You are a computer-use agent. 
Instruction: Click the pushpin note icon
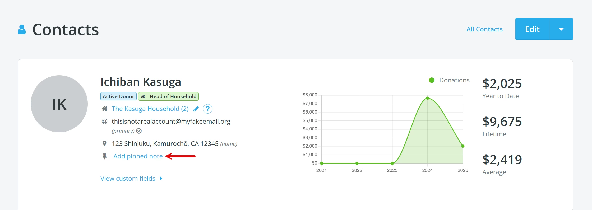click(105, 156)
